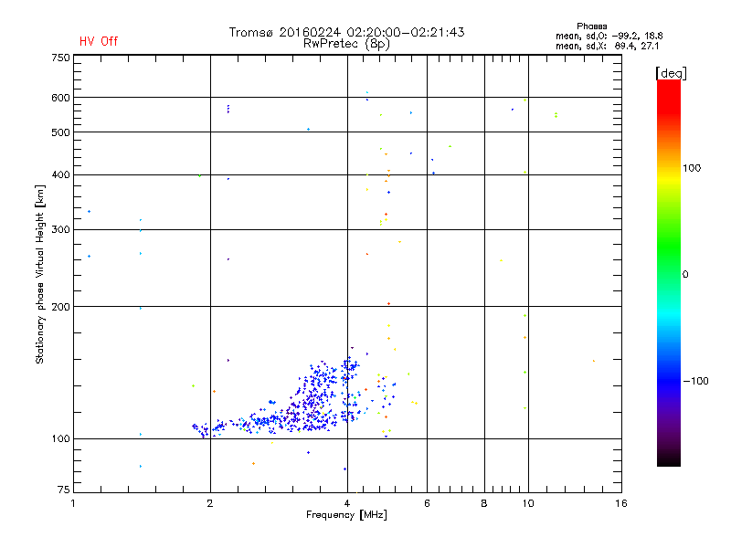Click the 'Stationary phase Virtual Height [km]' axis title
Screen dimensions: 731x548
(x=40, y=275)
